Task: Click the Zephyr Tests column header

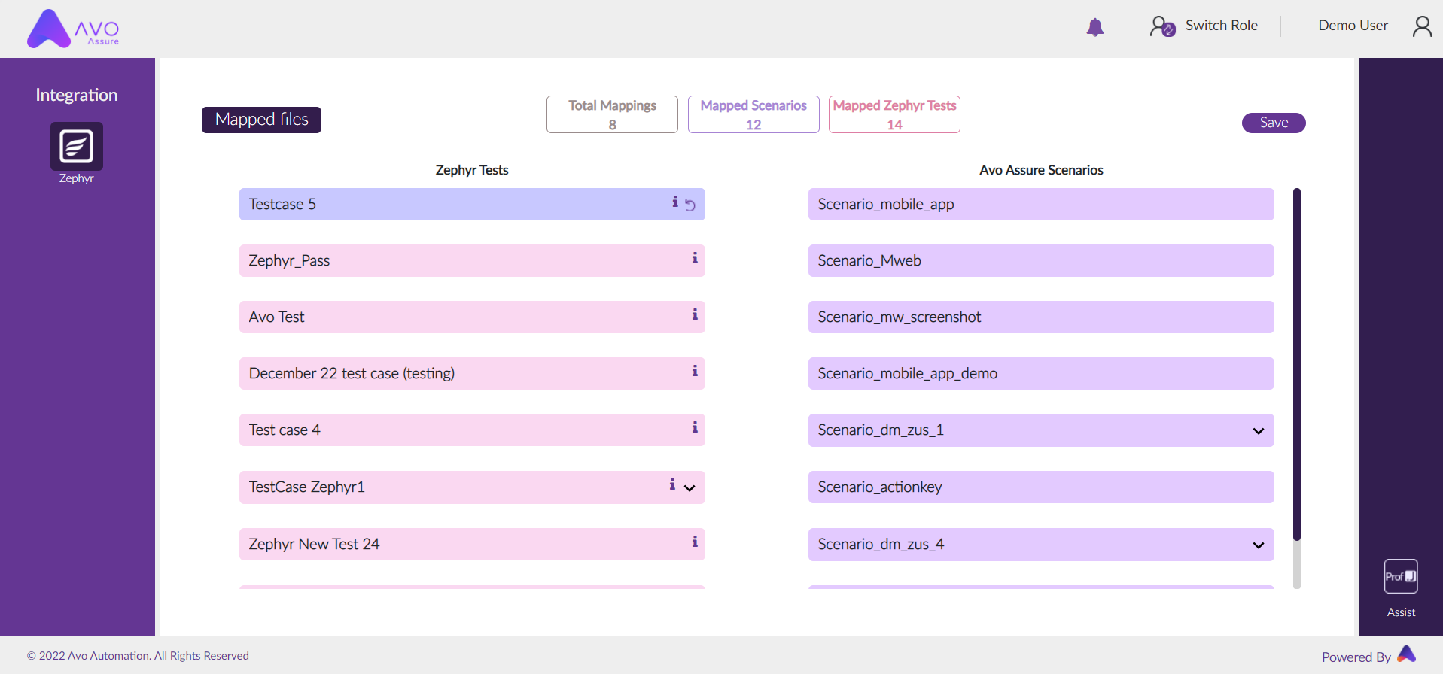Action: 472,170
